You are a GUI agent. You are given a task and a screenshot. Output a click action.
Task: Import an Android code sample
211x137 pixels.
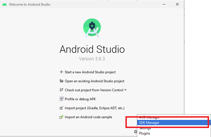point(88,117)
